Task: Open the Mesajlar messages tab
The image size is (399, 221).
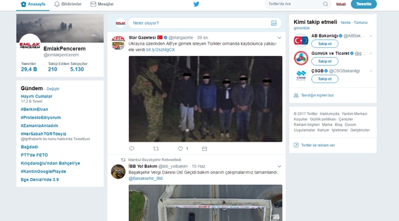Action: 102,4
